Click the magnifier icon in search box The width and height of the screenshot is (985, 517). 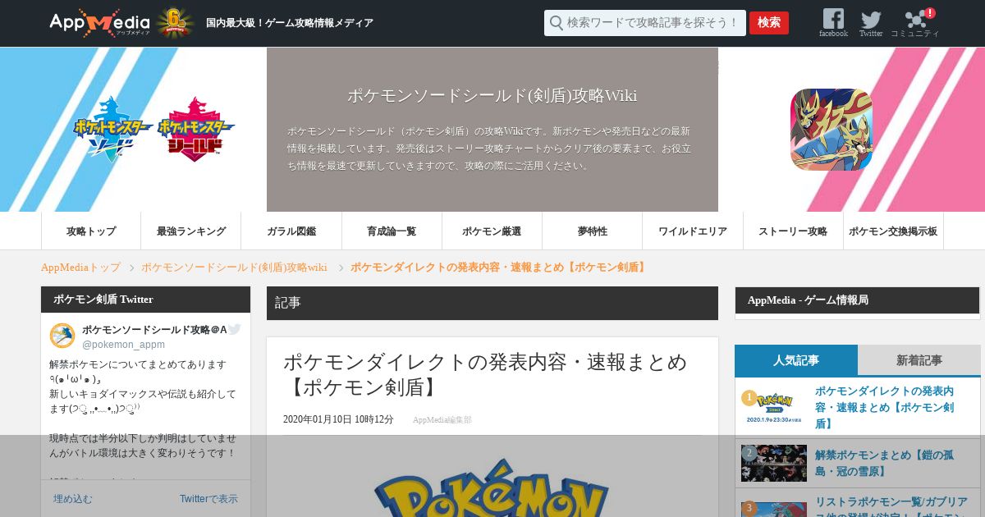click(x=557, y=23)
